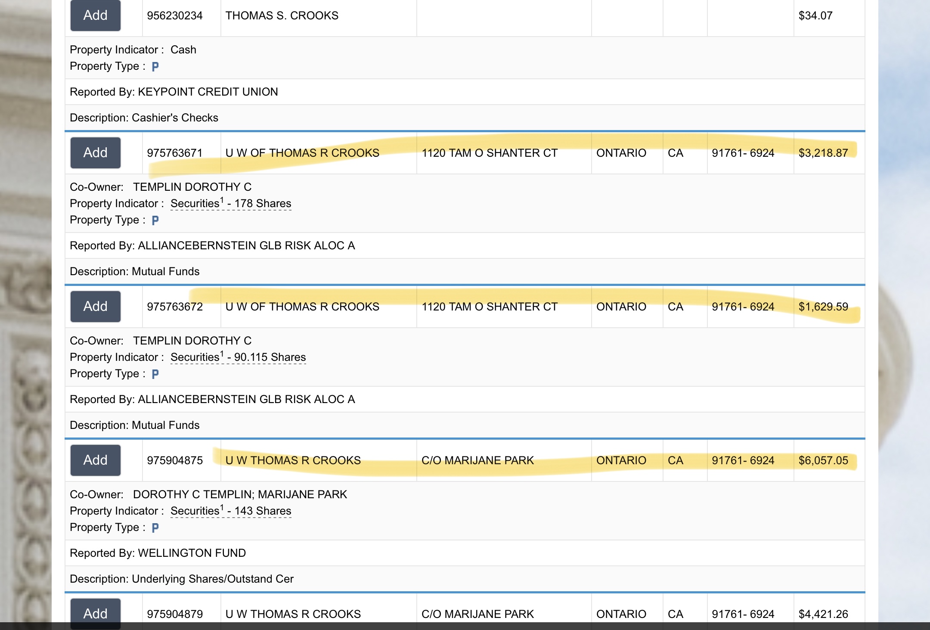Select U W OF THOMAS R CROOKS in row 975763671
This screenshot has width=930, height=630.
(x=302, y=153)
